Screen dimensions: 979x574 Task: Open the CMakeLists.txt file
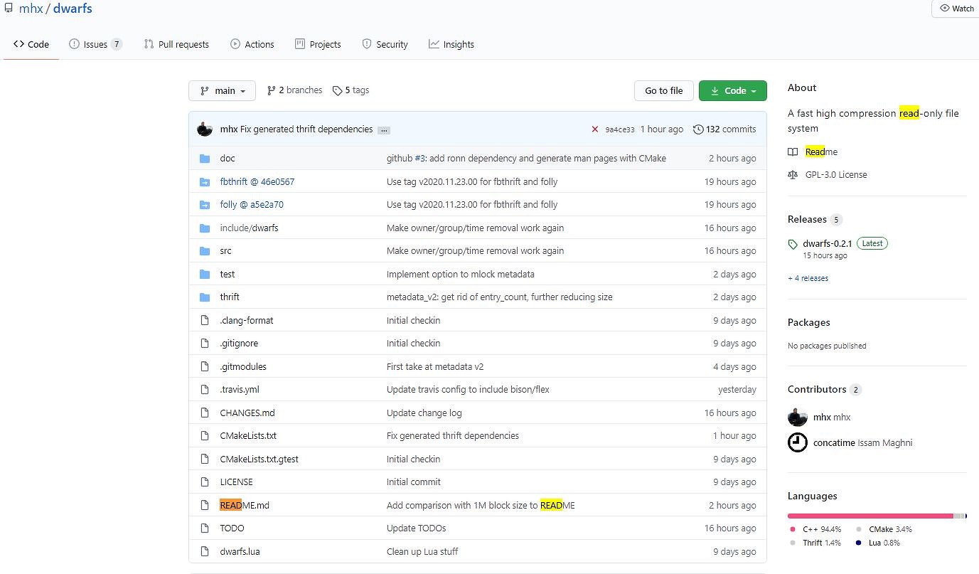pyautogui.click(x=248, y=436)
